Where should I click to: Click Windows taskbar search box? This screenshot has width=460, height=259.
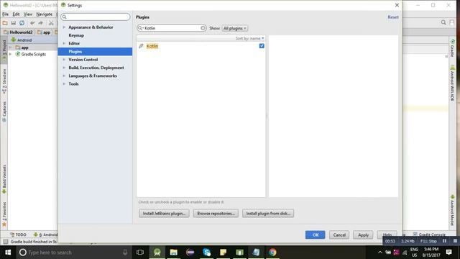coord(73,253)
